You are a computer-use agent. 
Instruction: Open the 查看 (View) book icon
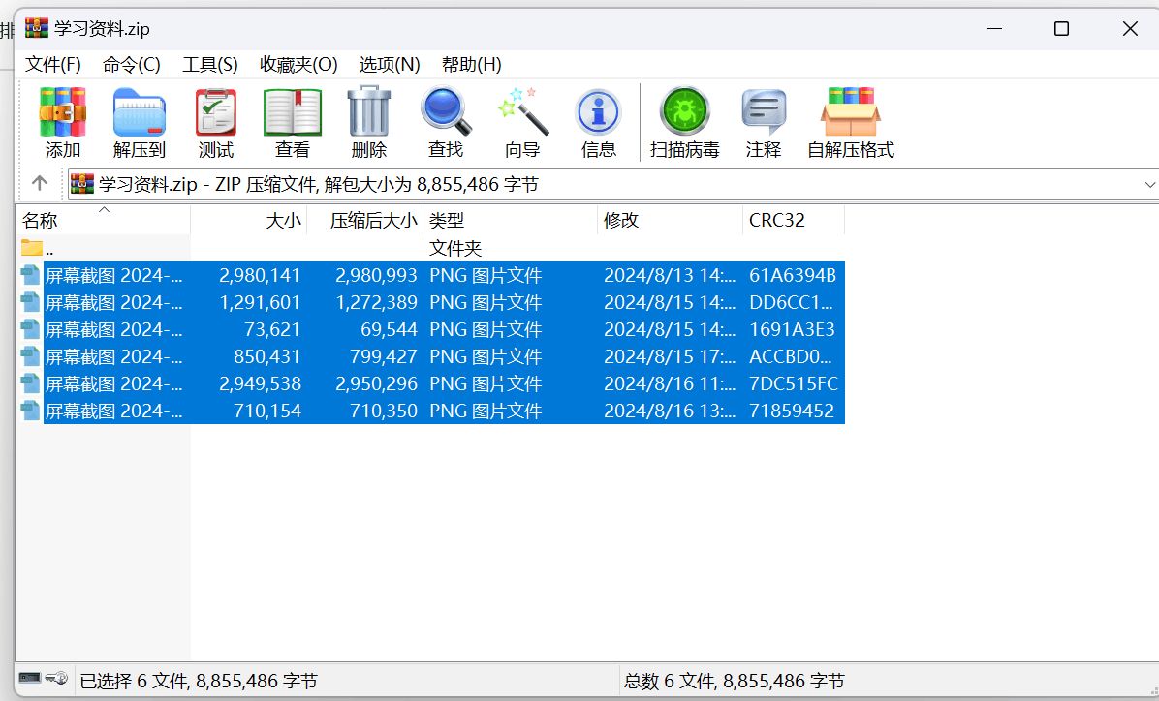click(x=293, y=112)
